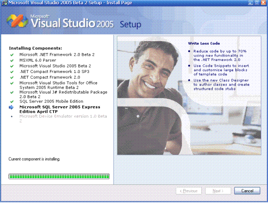Click 'Installing Components:' heading
This screenshot has width=268, height=204.
pos(36,48)
